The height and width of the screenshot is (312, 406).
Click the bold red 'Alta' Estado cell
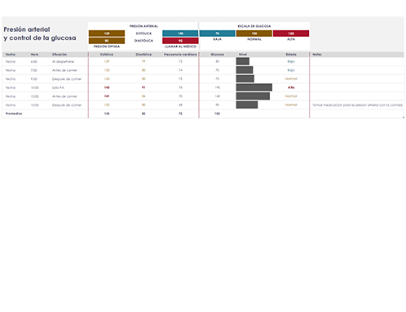pos(291,87)
